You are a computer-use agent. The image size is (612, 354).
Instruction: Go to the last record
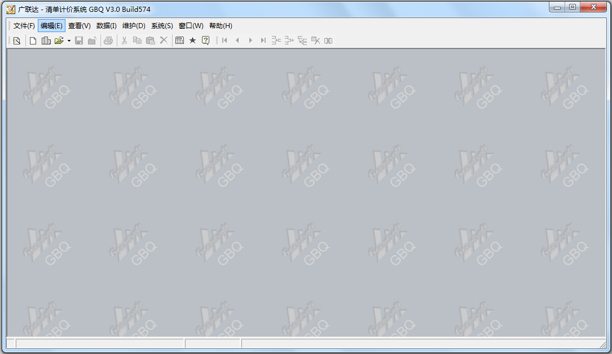point(263,41)
